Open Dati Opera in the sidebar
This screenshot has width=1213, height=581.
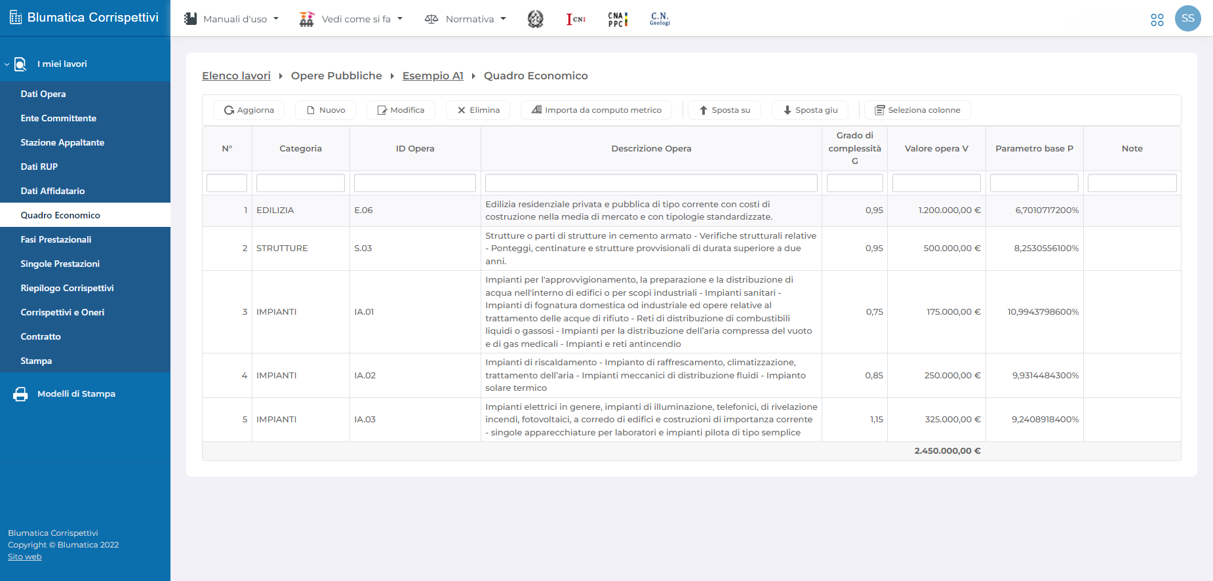tap(85, 94)
